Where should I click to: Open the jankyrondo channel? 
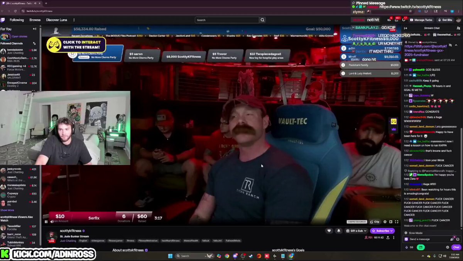coord(19,171)
